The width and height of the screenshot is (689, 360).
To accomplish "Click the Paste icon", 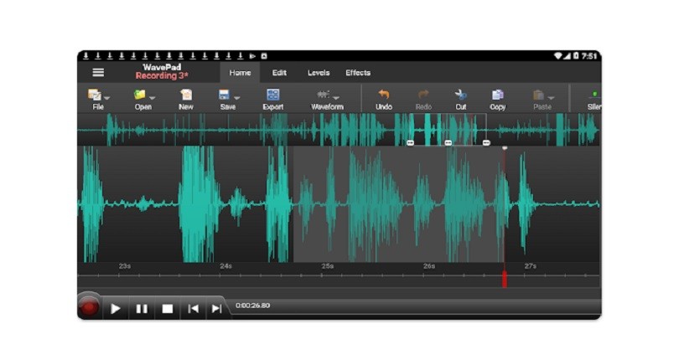I will point(538,95).
